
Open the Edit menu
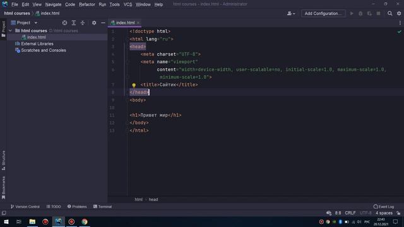click(25, 4)
